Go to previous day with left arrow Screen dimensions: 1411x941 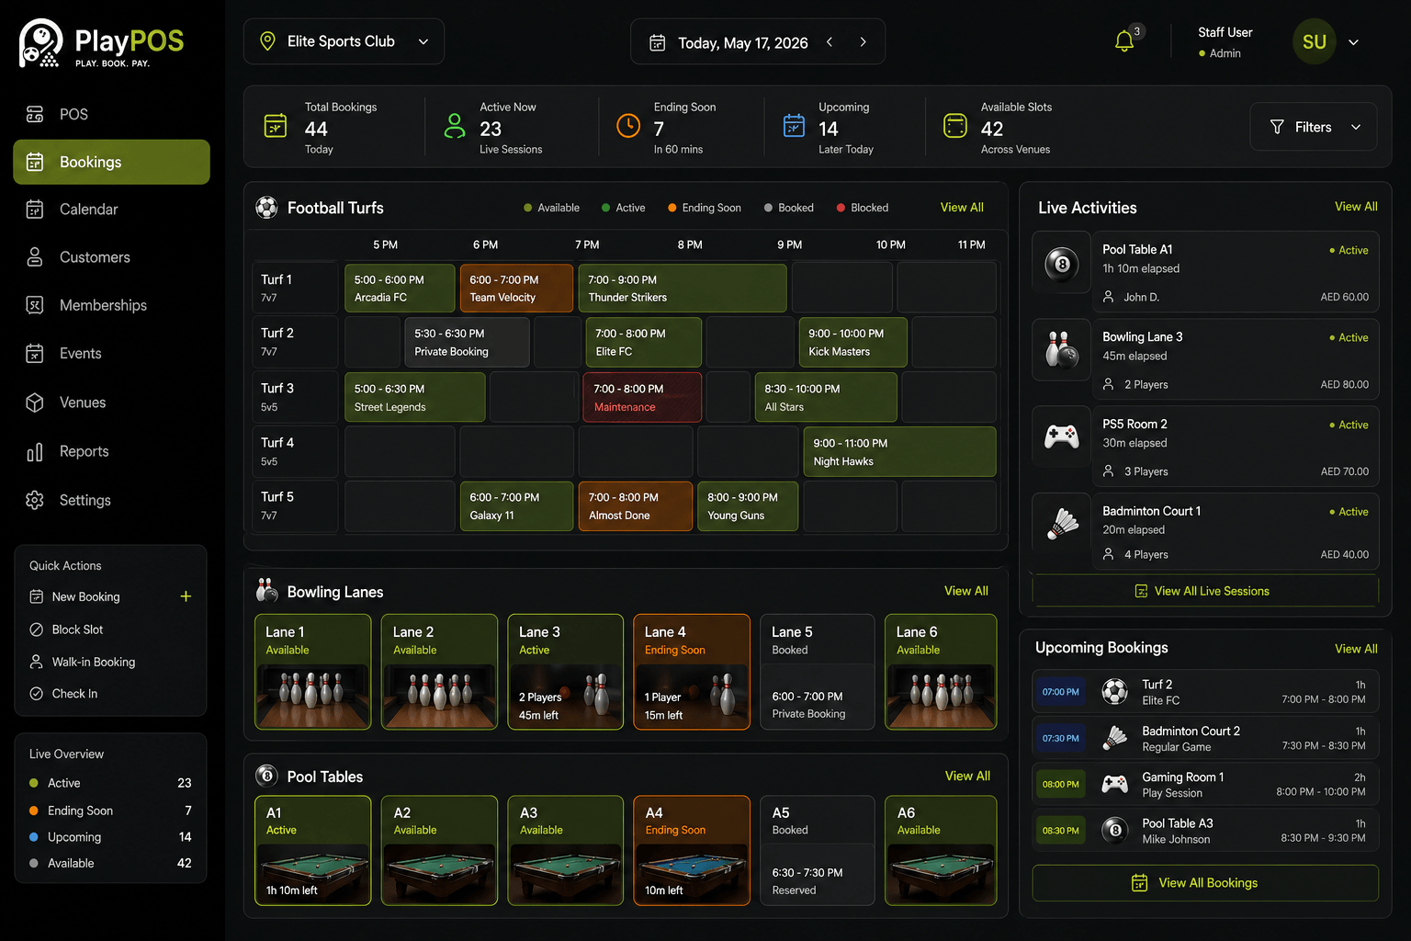point(830,42)
